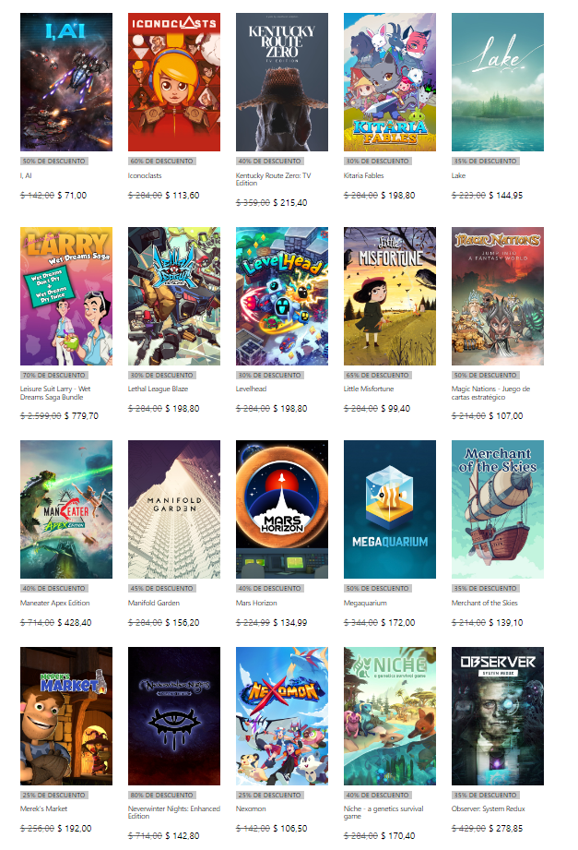Image resolution: width=578 pixels, height=850 pixels.
Task: Click Leisure Suit Larry Wet Dreams Saga Bundle title
Action: point(55,393)
